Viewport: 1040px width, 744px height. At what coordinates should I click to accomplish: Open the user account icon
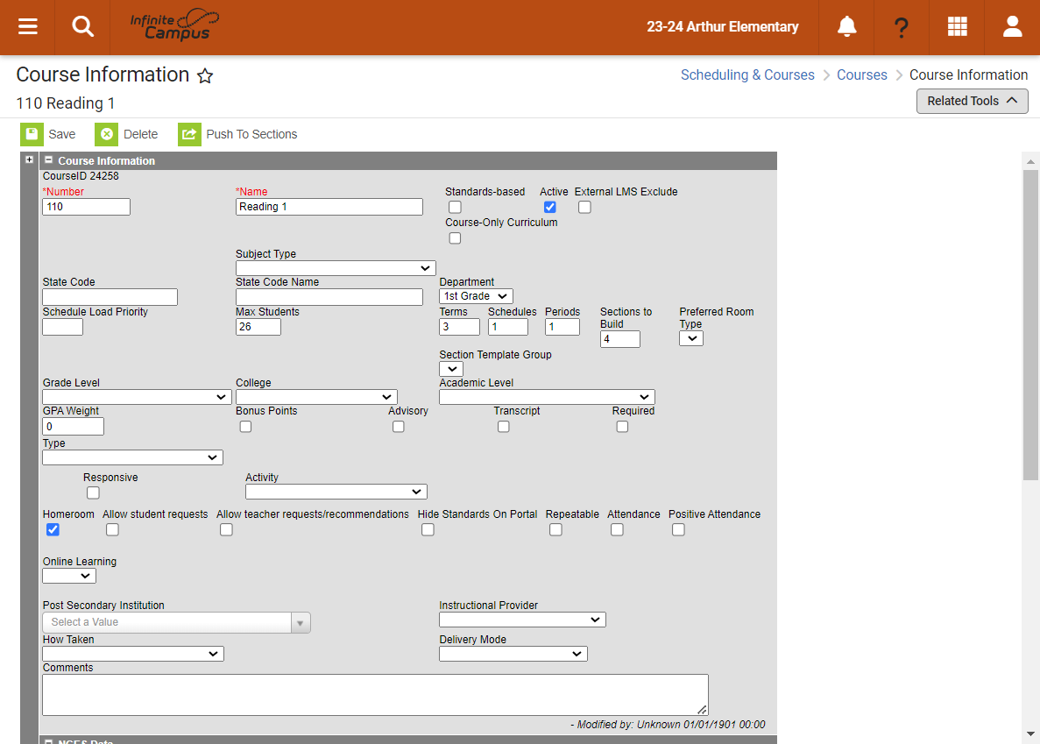tap(1012, 26)
